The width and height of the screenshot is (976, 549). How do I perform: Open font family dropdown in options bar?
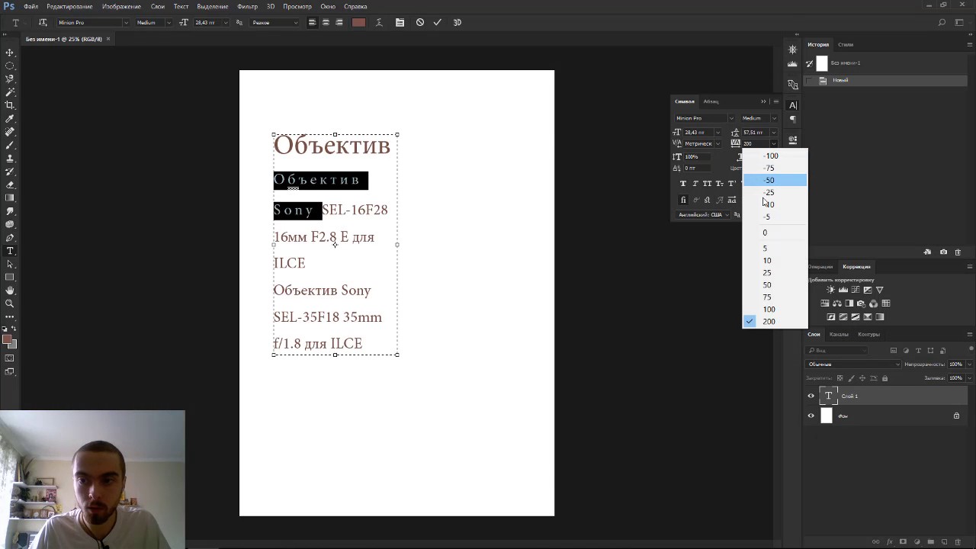[x=126, y=23]
